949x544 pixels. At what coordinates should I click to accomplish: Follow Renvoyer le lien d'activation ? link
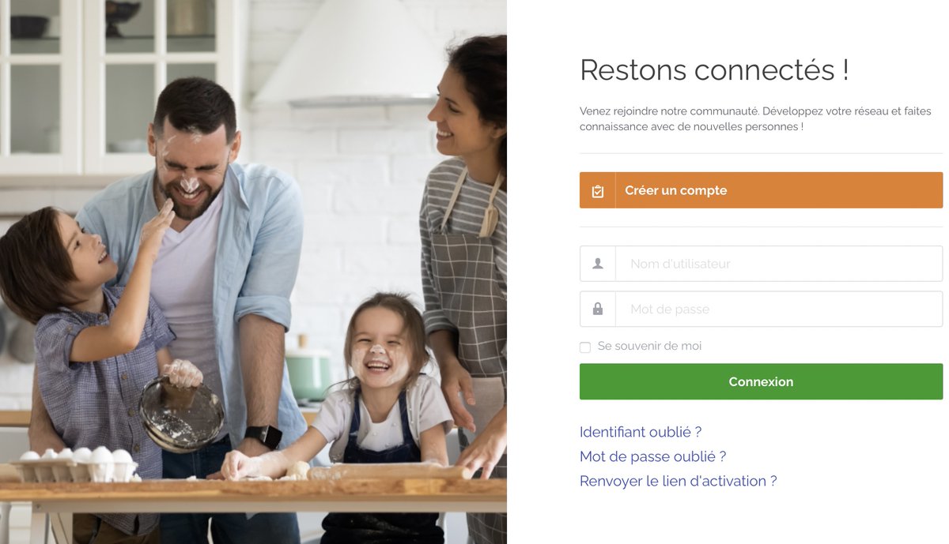tap(678, 481)
